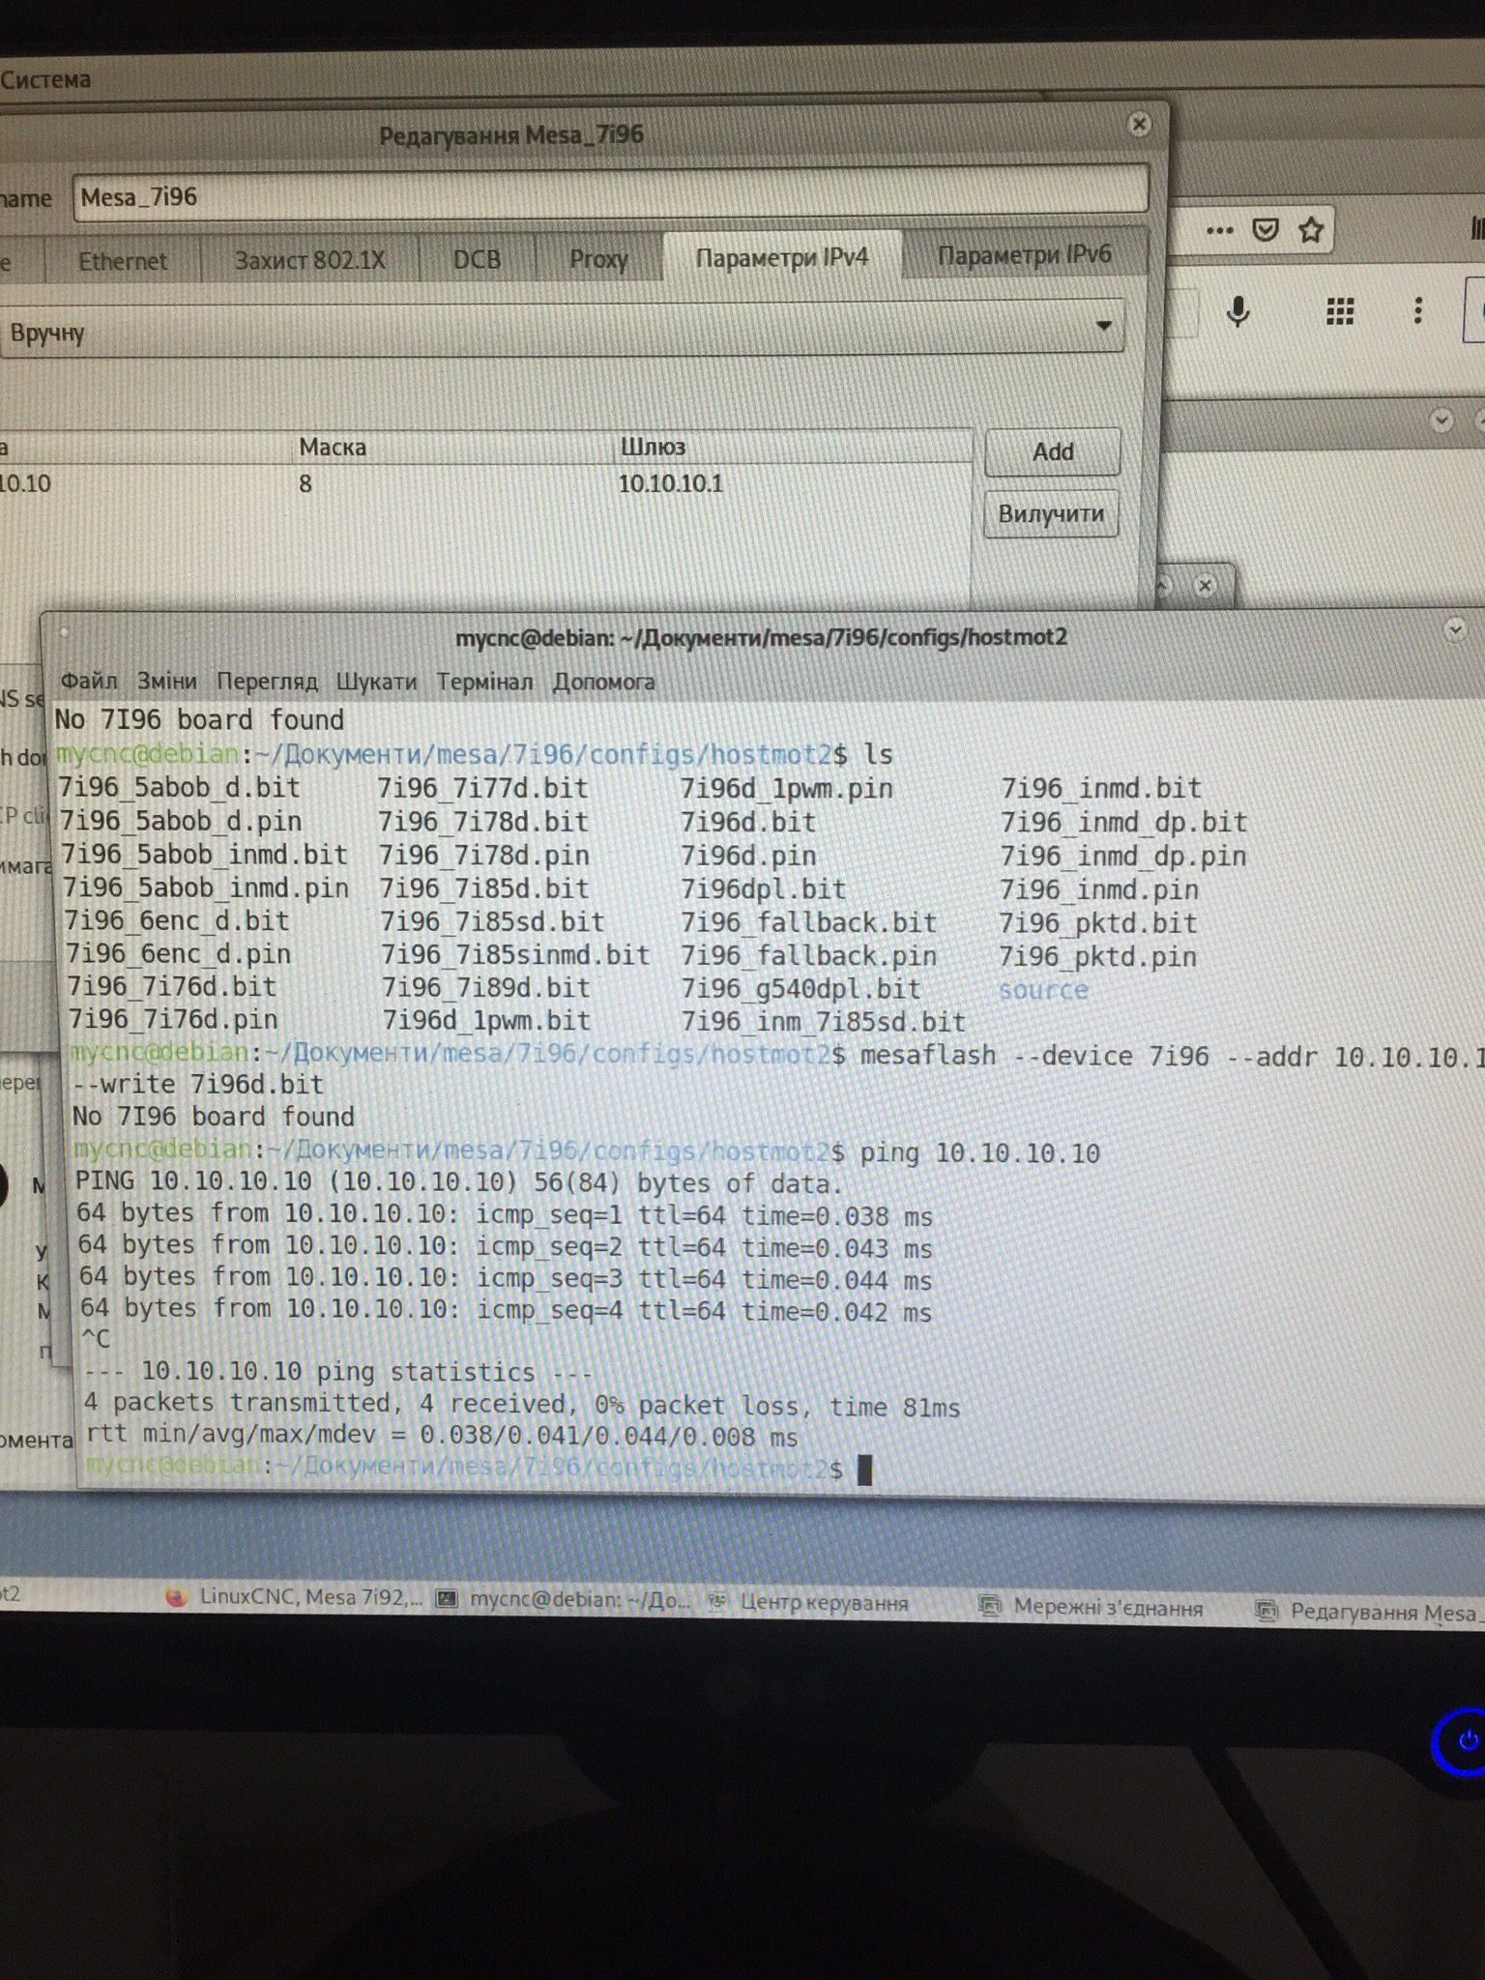Click the browser Pocket save icon
Screen dimensions: 1485x1980
click(x=1266, y=230)
